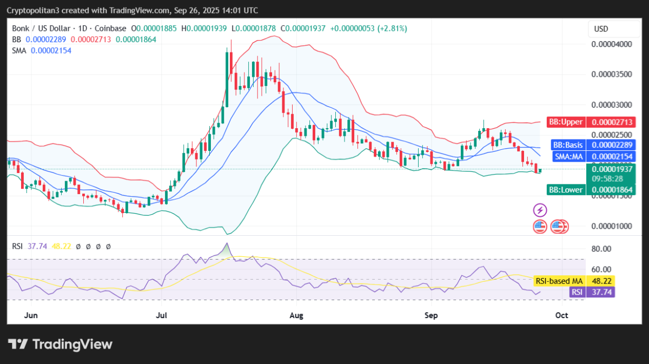
Task: Click the current price countdown label 09:58:28
Action: coord(606,178)
